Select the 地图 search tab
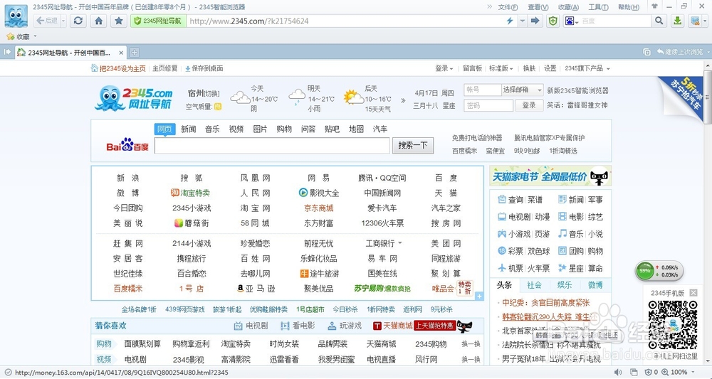Screen dimensions: 712x379 point(356,129)
